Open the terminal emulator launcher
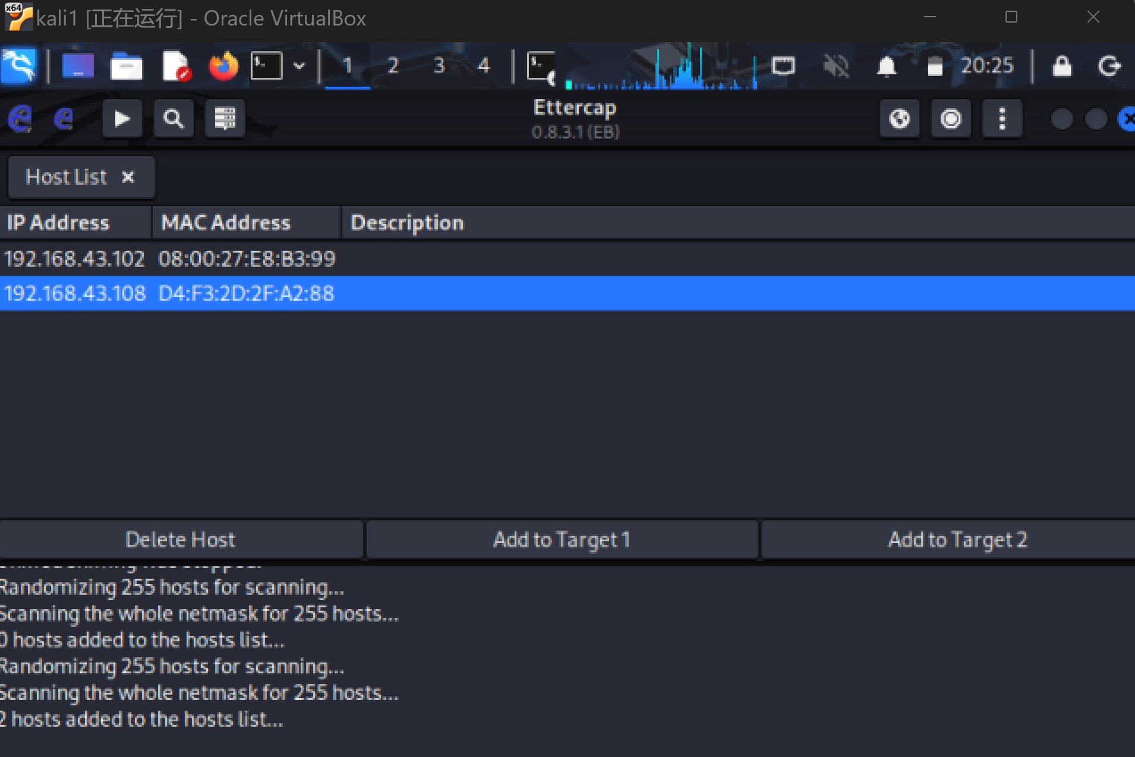Image resolution: width=1135 pixels, height=757 pixels. point(266,65)
